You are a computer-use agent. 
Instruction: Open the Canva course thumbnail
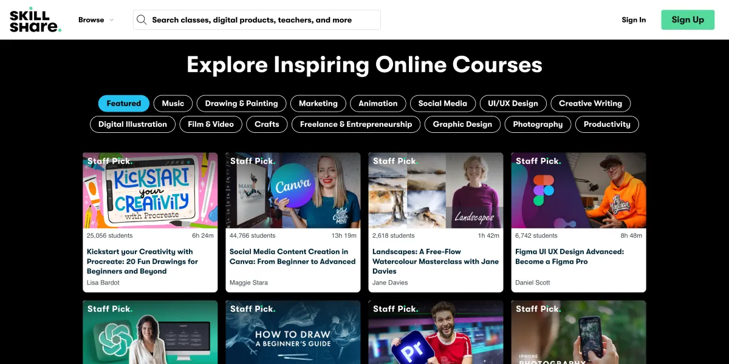point(293,190)
